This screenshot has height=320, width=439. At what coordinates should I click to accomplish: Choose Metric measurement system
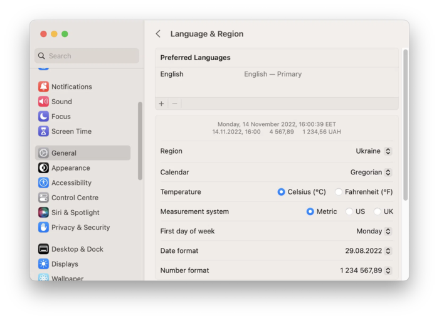point(310,211)
